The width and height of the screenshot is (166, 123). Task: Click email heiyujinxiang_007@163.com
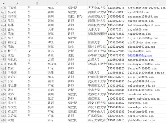(147, 8)
